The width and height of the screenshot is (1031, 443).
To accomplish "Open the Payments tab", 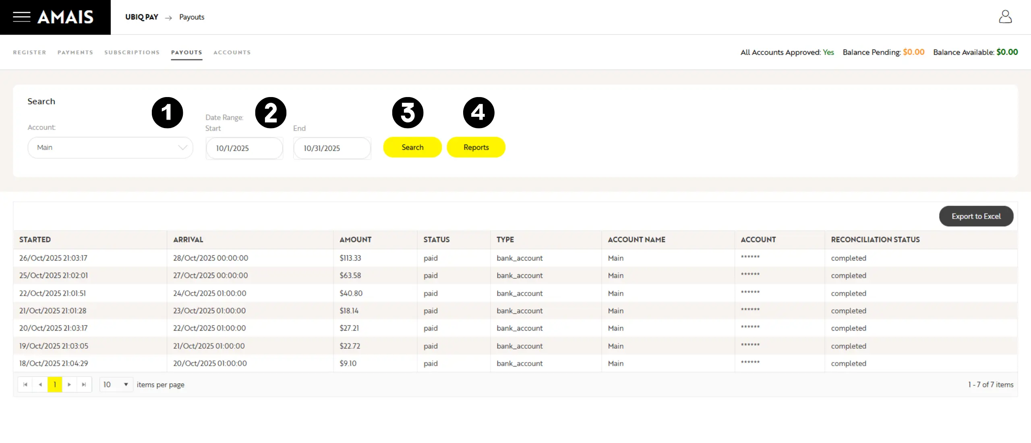I will tap(75, 52).
